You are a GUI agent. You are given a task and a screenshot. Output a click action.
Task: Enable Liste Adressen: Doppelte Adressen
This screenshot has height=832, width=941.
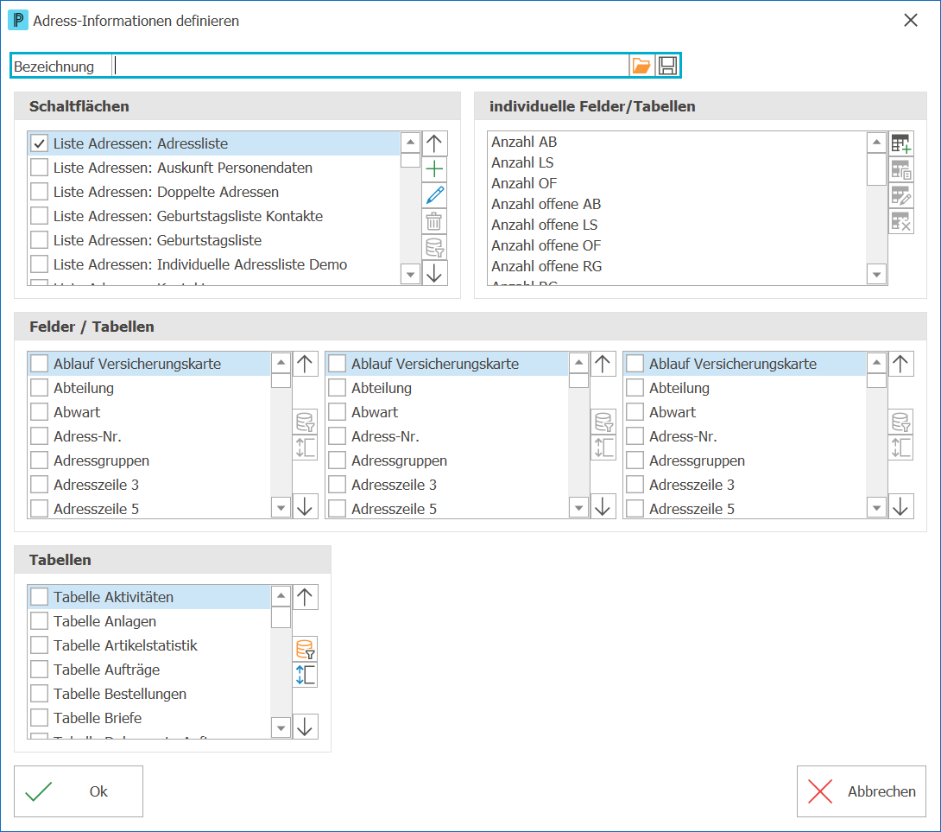tap(40, 192)
